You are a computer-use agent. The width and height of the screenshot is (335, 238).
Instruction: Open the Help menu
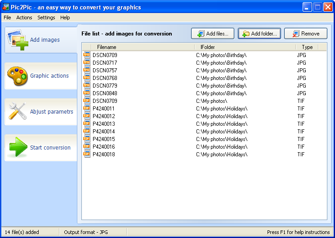tap(65, 18)
